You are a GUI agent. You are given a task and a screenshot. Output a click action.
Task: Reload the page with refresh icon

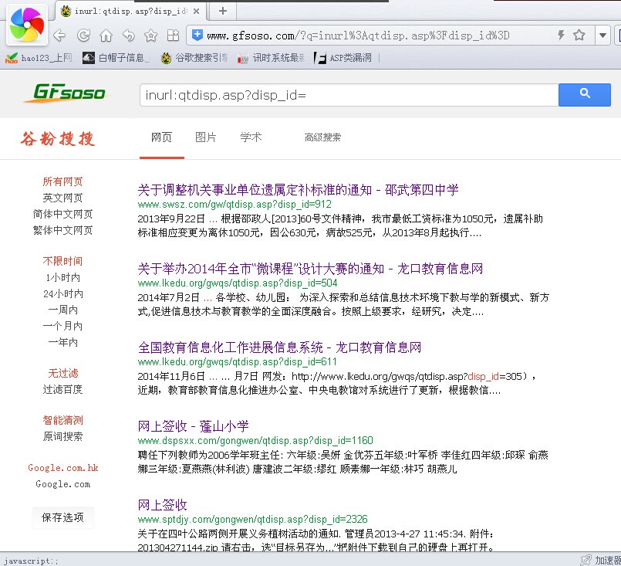point(83,36)
